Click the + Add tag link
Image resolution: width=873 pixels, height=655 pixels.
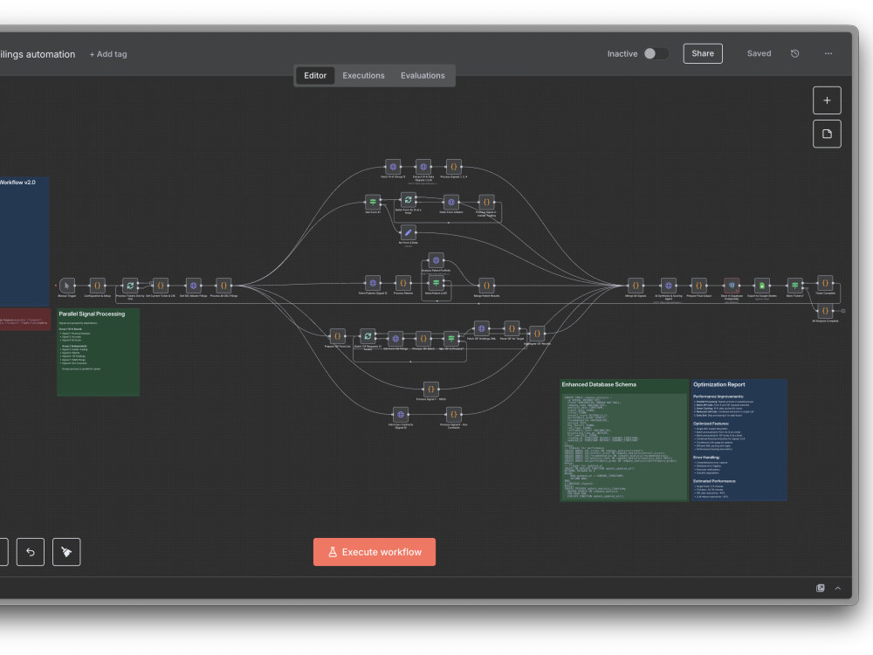tap(108, 54)
